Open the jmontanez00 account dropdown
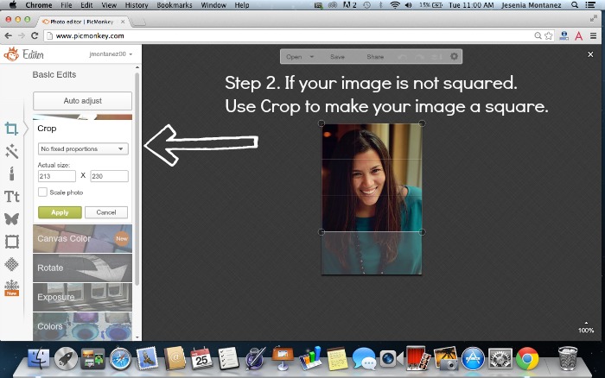The width and height of the screenshot is (605, 378). 112,54
